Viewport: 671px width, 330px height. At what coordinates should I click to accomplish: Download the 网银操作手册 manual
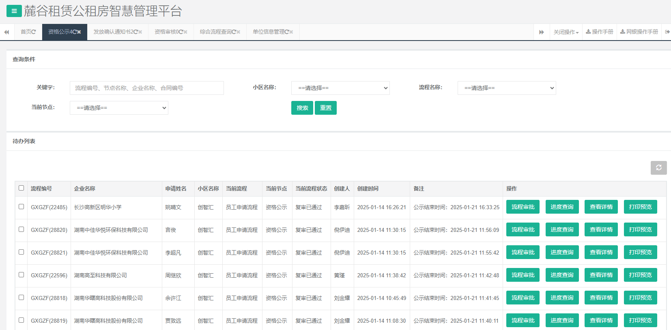(639, 32)
